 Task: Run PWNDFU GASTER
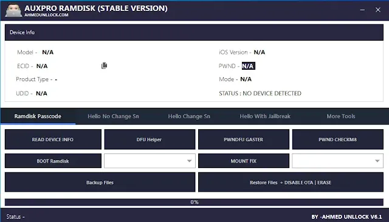click(x=244, y=140)
